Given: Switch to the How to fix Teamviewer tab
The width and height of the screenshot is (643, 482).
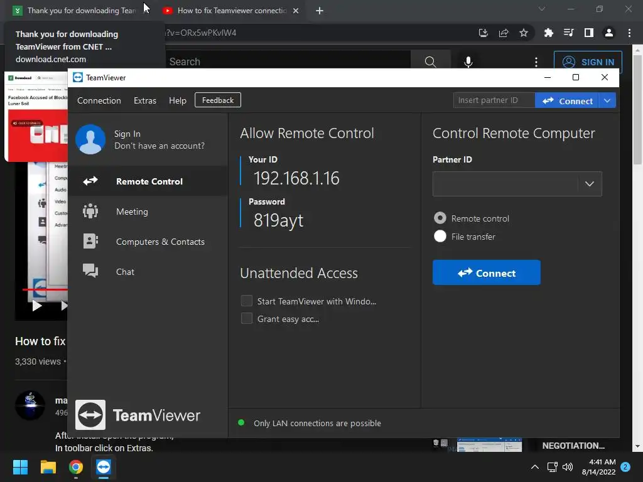Looking at the screenshot, I should tap(230, 11).
